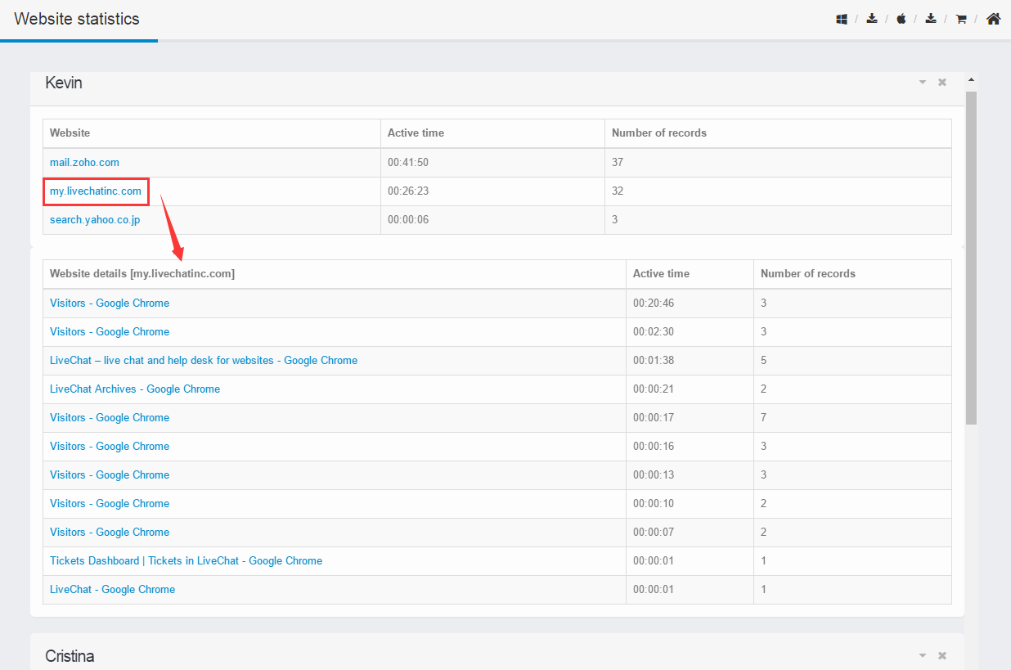Click the Windows logo icon in header

pos(842,19)
